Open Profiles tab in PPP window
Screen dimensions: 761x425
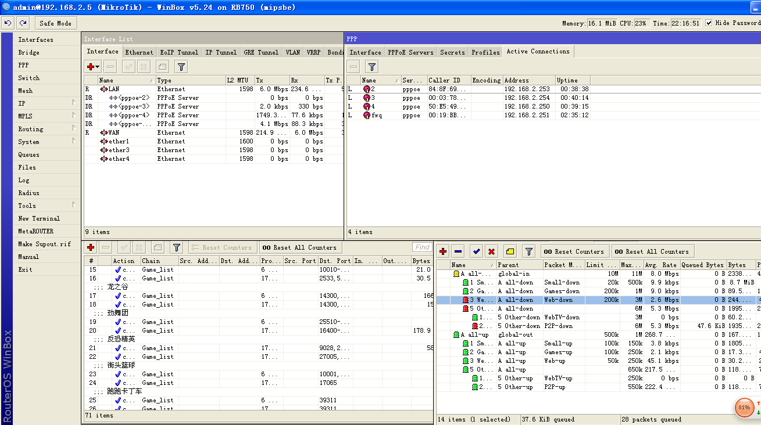[485, 52]
